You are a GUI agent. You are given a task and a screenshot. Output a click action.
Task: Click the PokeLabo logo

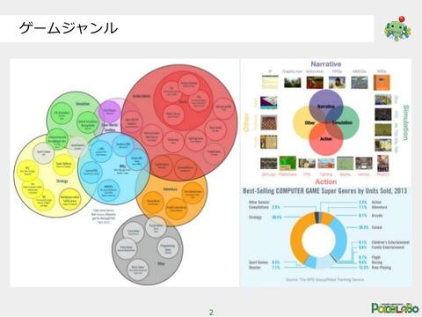pyautogui.click(x=395, y=307)
